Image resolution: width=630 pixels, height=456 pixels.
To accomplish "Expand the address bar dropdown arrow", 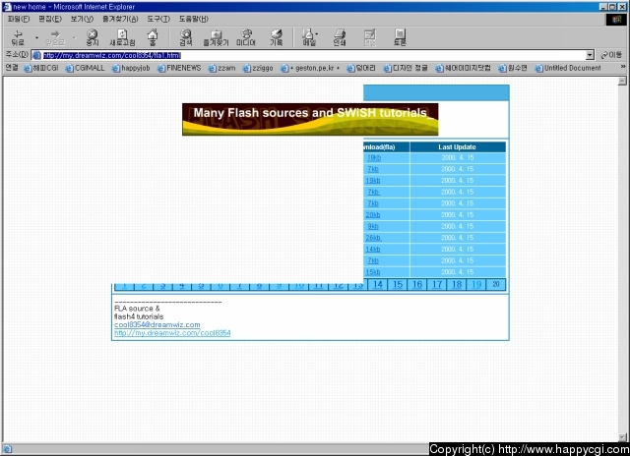I will click(590, 55).
